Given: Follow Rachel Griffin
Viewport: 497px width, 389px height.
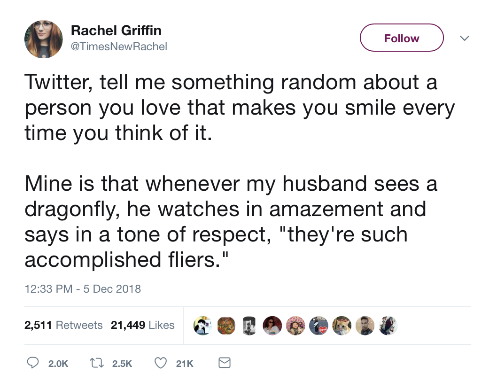Looking at the screenshot, I should (x=402, y=38).
